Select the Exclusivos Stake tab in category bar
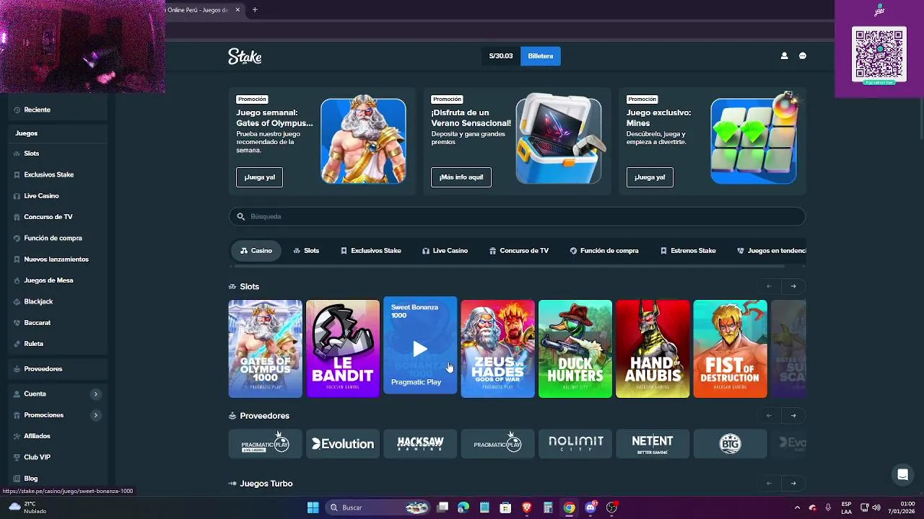924x519 pixels. [x=371, y=251]
